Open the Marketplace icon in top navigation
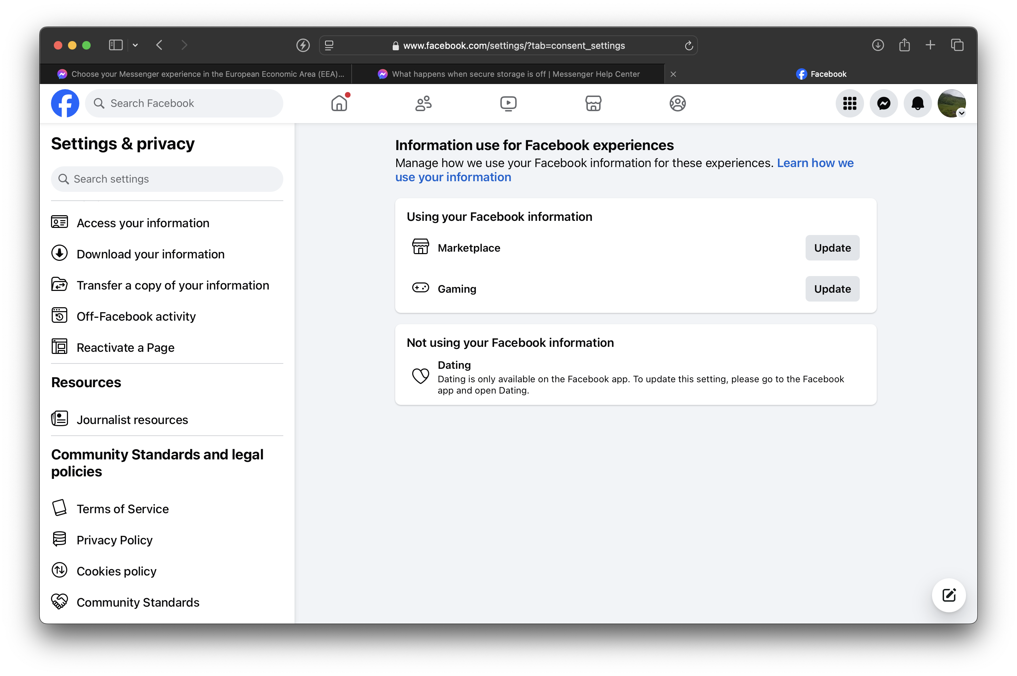1017x676 pixels. click(x=593, y=103)
